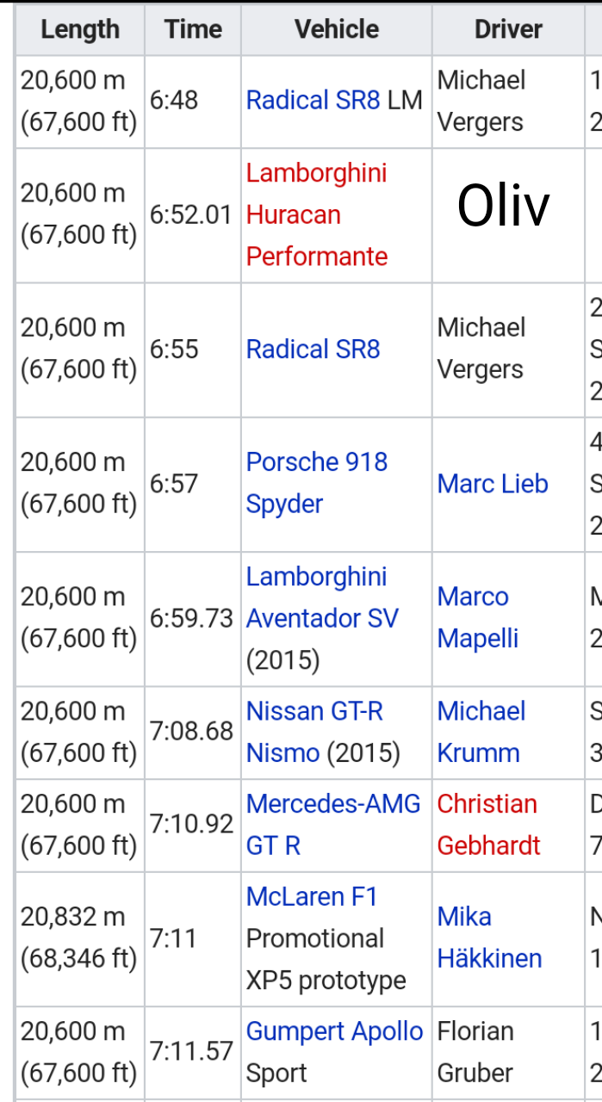Visit the Mika Häkkinen driver link

489,938
